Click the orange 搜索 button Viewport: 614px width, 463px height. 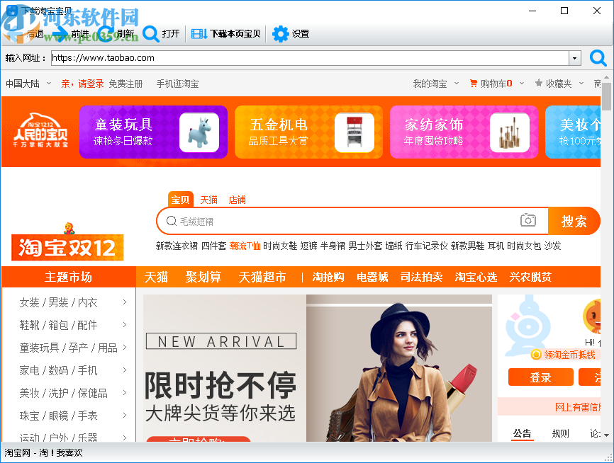pyautogui.click(x=574, y=222)
